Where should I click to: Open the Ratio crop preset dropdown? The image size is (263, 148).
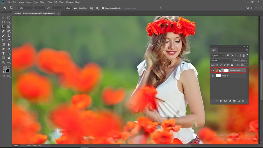(x=26, y=8)
